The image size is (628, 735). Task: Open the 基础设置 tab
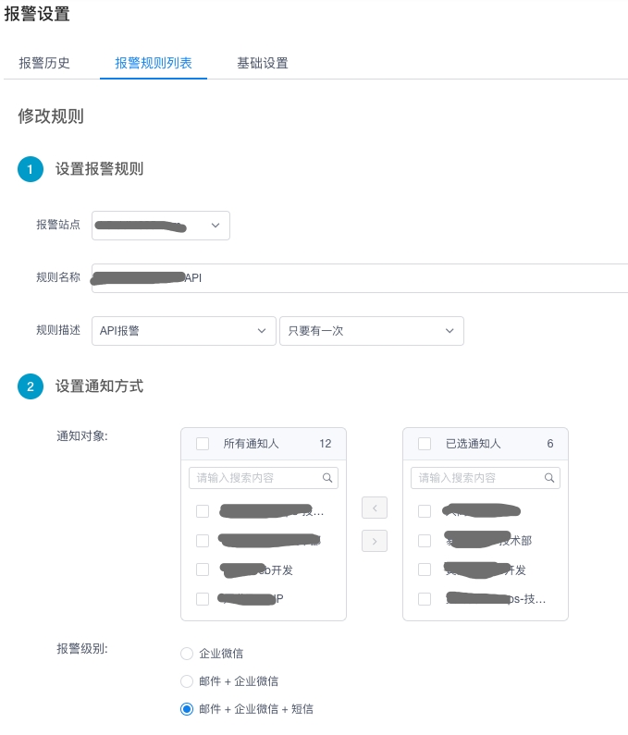coord(262,63)
